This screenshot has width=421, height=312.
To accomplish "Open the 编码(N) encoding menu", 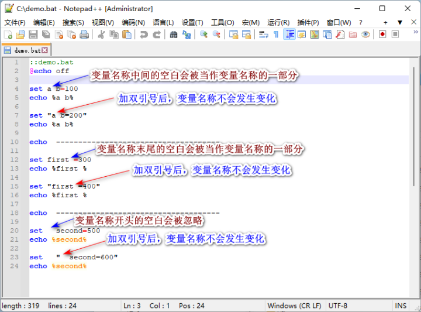I will (x=133, y=23).
